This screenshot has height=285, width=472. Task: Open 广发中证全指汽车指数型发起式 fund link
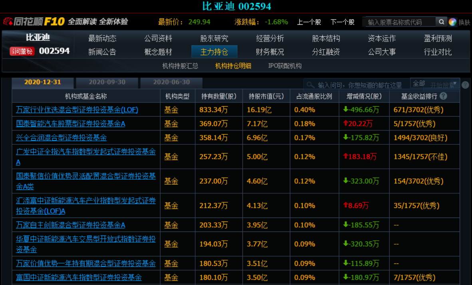pos(85,156)
